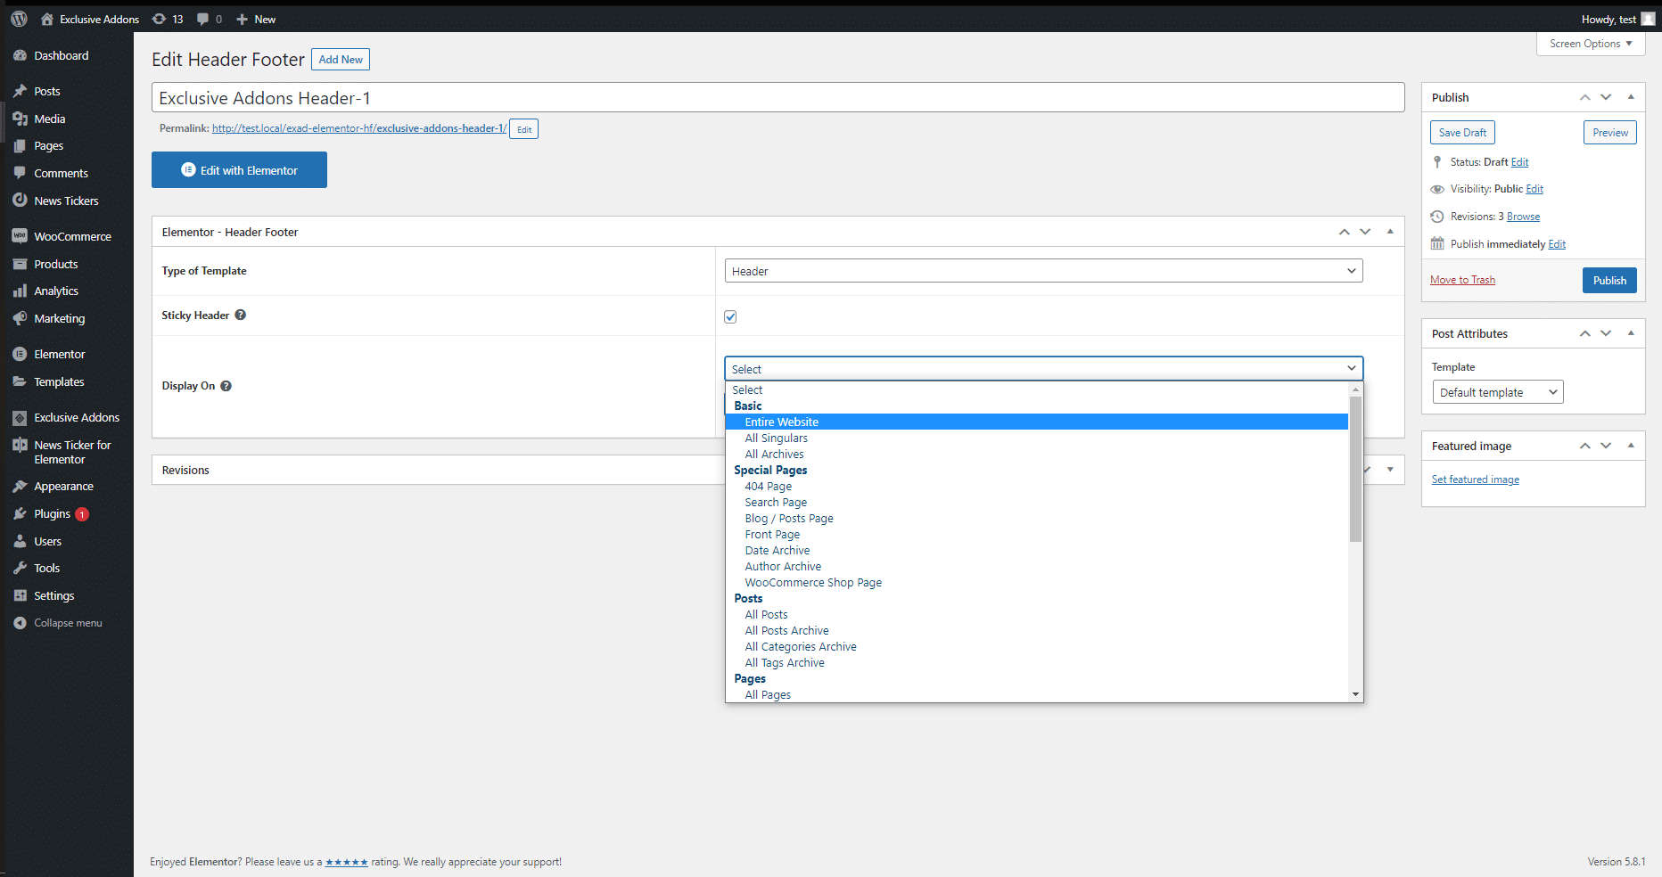Click the Add New button
The width and height of the screenshot is (1662, 877).
coord(341,60)
